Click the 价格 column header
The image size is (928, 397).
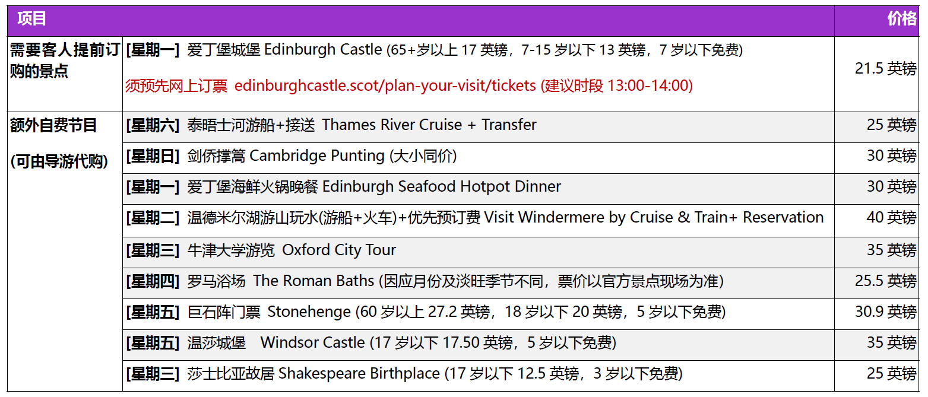coord(901,19)
